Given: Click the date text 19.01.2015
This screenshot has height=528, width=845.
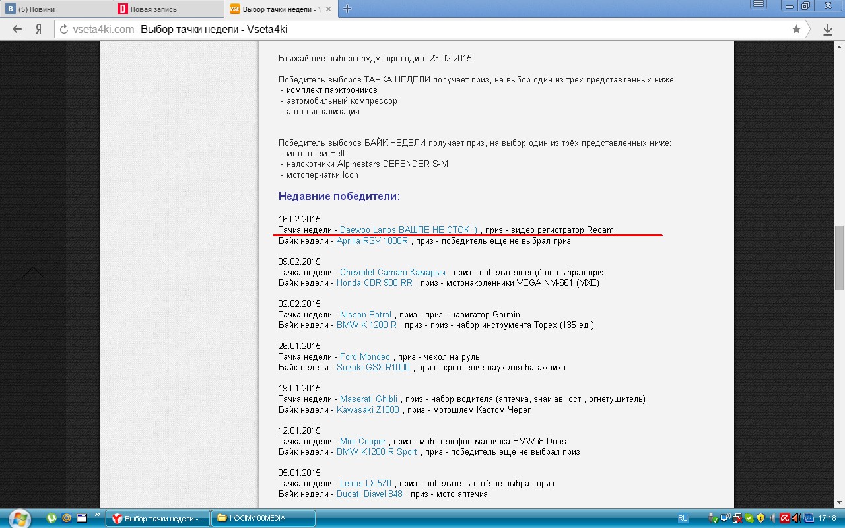Looking at the screenshot, I should coord(300,388).
